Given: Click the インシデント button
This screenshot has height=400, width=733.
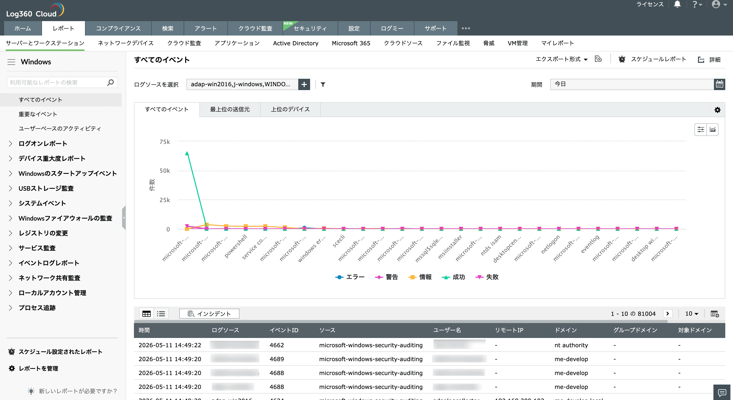Looking at the screenshot, I should (x=209, y=314).
